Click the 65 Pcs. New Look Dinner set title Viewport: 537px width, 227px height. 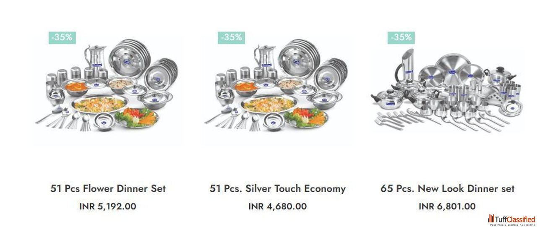point(447,188)
